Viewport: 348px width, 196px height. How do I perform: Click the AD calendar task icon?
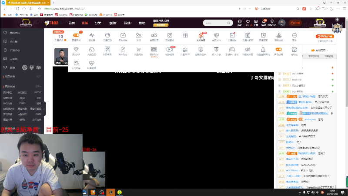coord(123,35)
